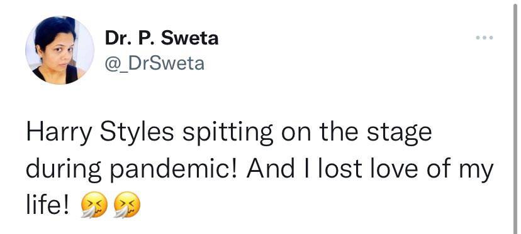Click the word "Harry" in the tweet
Viewport: 521px width, 234px height.
click(59, 132)
